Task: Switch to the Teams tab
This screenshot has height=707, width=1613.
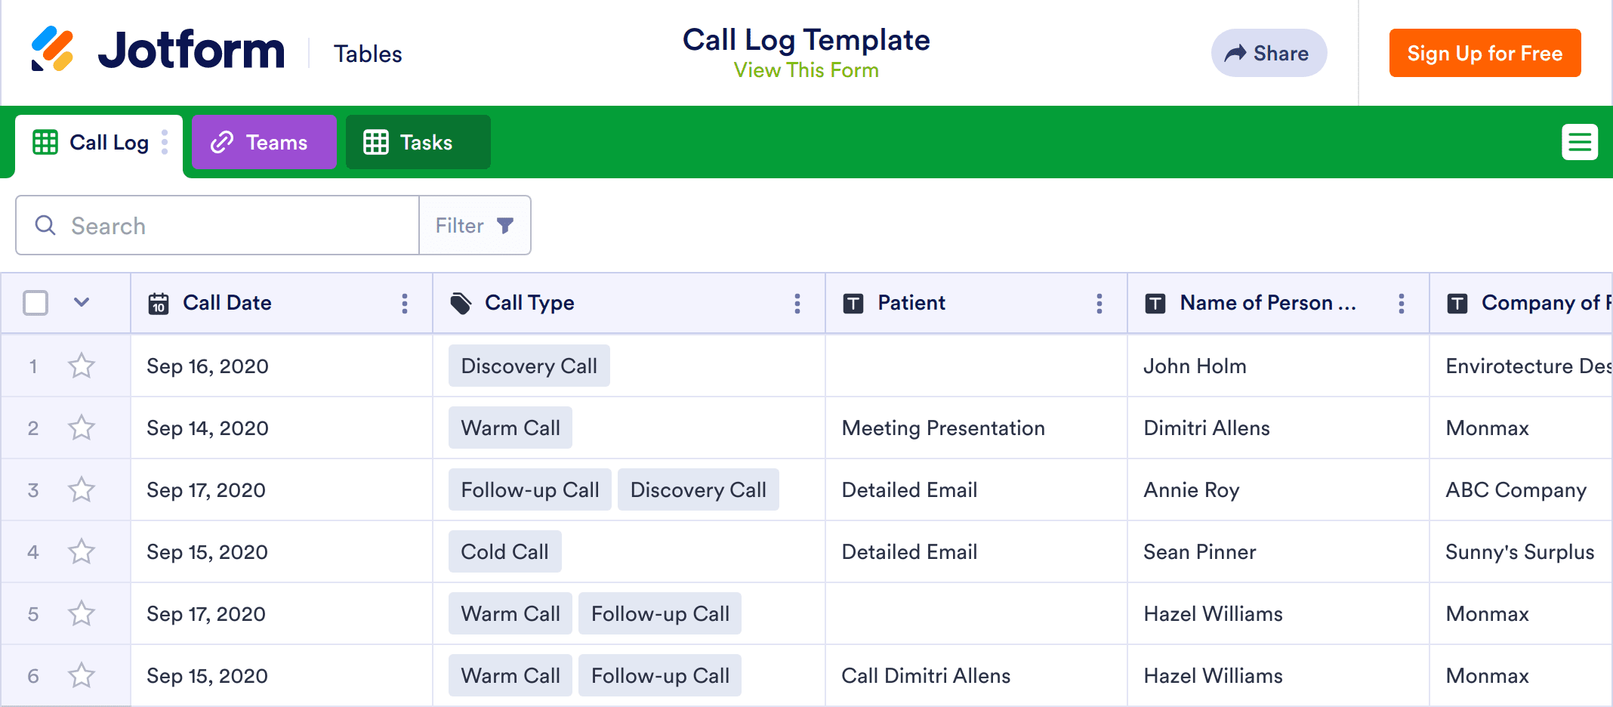Action: point(264,142)
